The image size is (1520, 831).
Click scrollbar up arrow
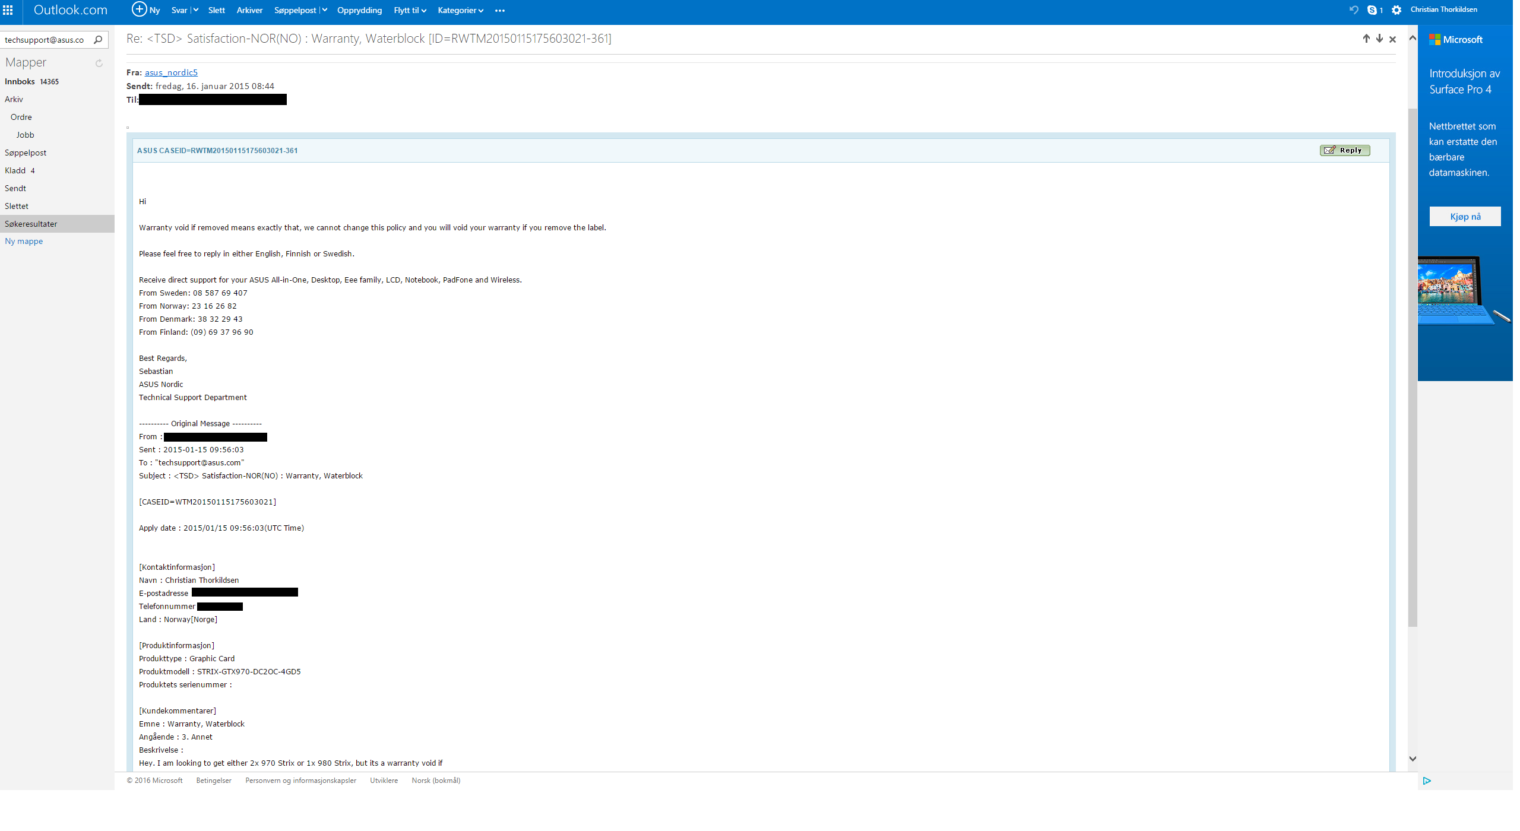(1413, 38)
